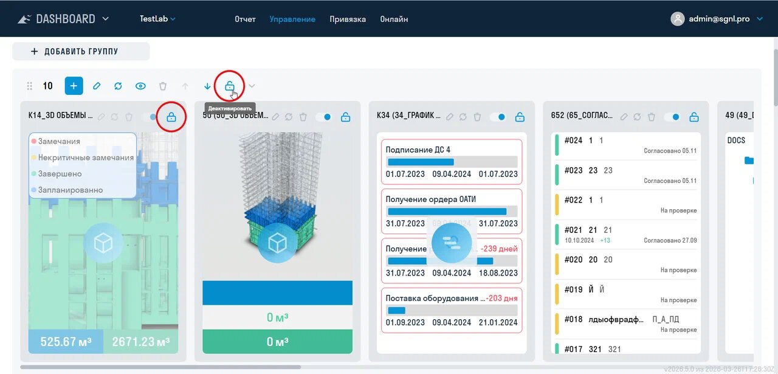Refresh the group with sync icon
This screenshot has width=778, height=374.
pyautogui.click(x=118, y=86)
